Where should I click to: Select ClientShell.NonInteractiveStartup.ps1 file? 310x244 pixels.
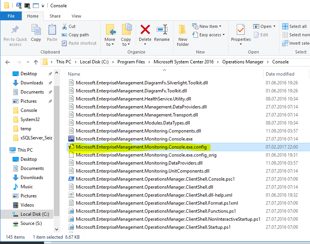pyautogui.click(x=168, y=219)
